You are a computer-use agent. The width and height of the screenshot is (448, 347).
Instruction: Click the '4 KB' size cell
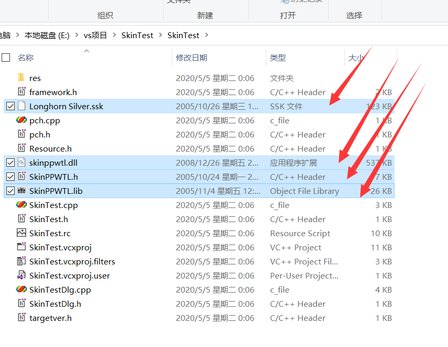pos(384,290)
